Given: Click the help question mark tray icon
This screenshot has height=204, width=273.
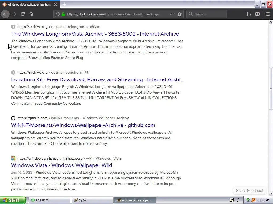Looking at the screenshot, I should tap(232, 200).
